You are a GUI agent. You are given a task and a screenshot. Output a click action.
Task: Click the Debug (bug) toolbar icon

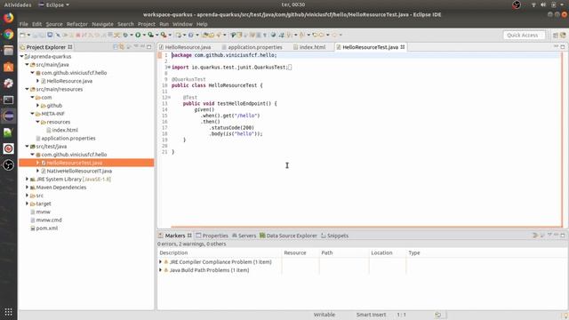point(125,35)
